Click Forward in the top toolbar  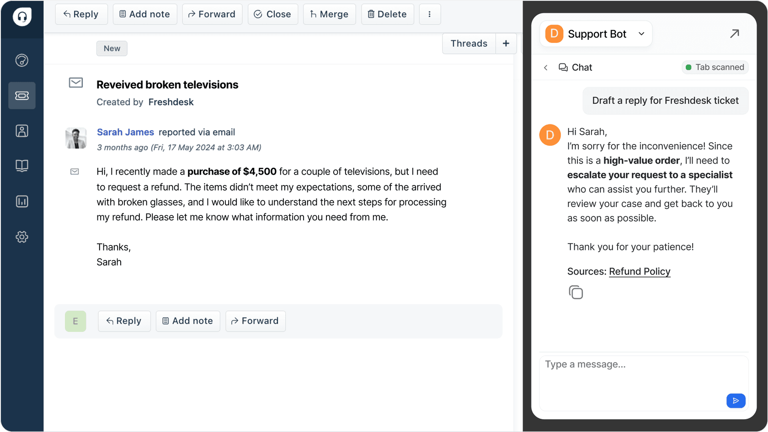click(x=212, y=14)
